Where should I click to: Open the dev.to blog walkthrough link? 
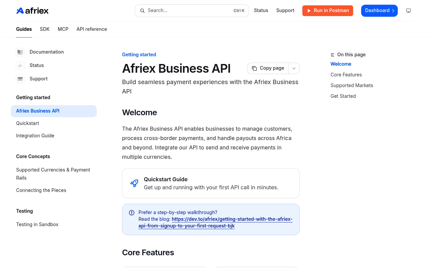(215, 222)
